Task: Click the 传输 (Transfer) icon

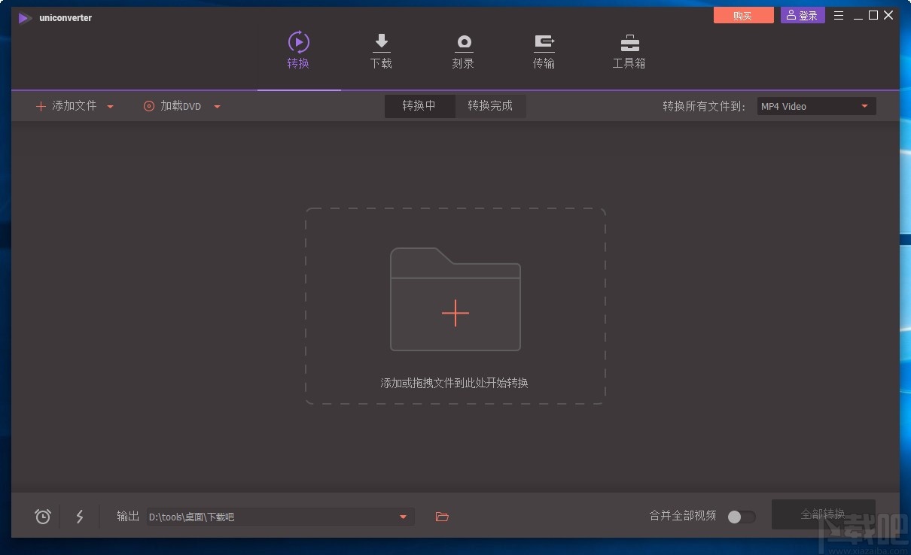Action: click(544, 42)
